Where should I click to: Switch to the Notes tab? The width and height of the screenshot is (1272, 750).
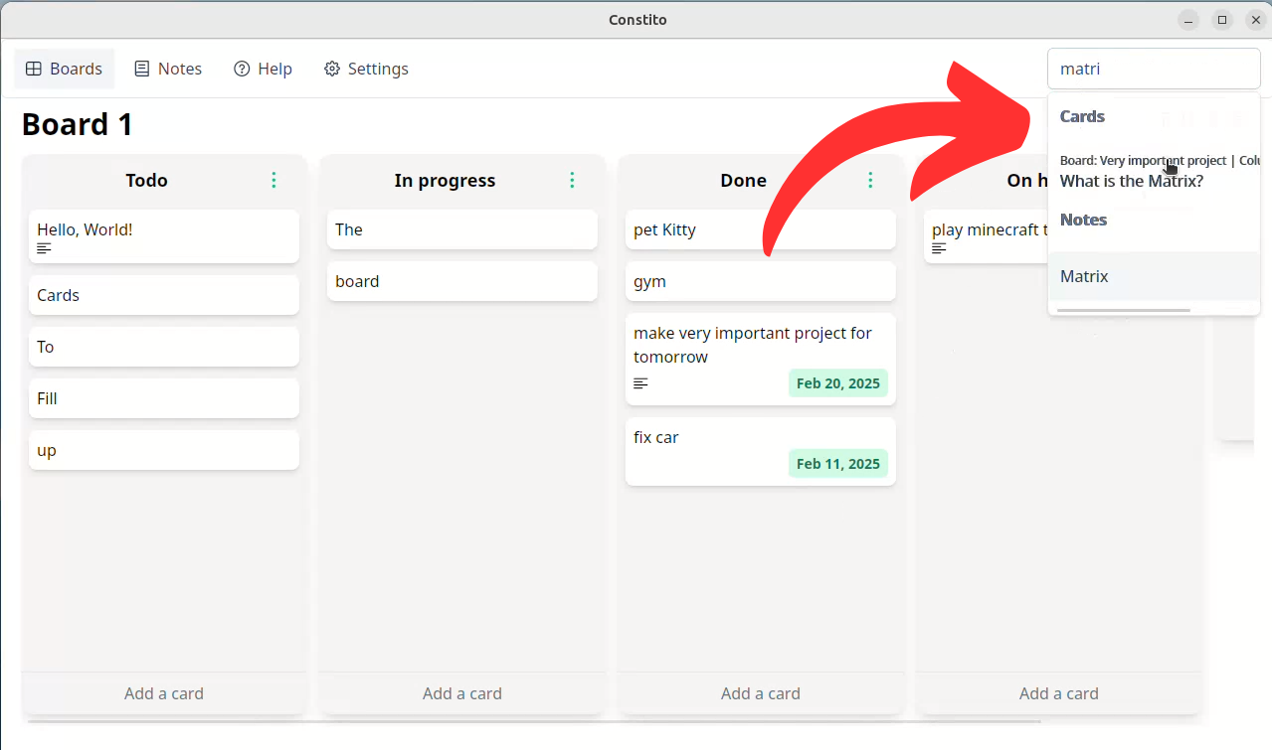[168, 69]
